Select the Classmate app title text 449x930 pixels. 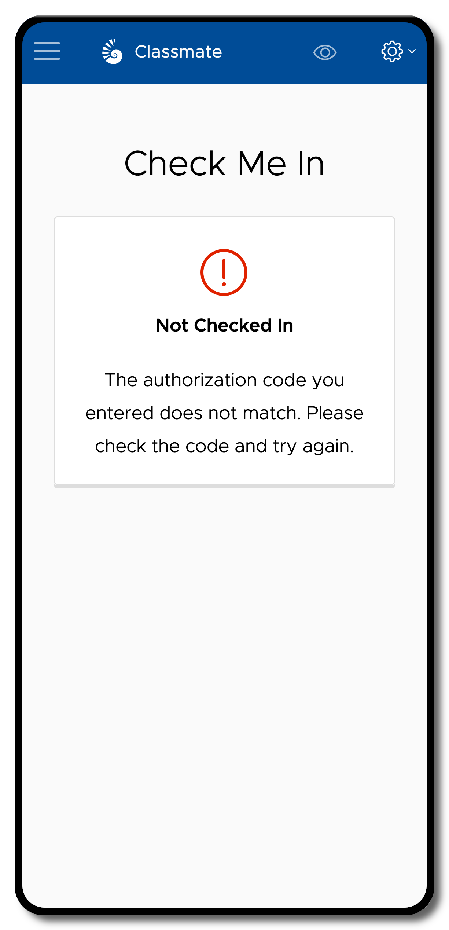point(179,52)
